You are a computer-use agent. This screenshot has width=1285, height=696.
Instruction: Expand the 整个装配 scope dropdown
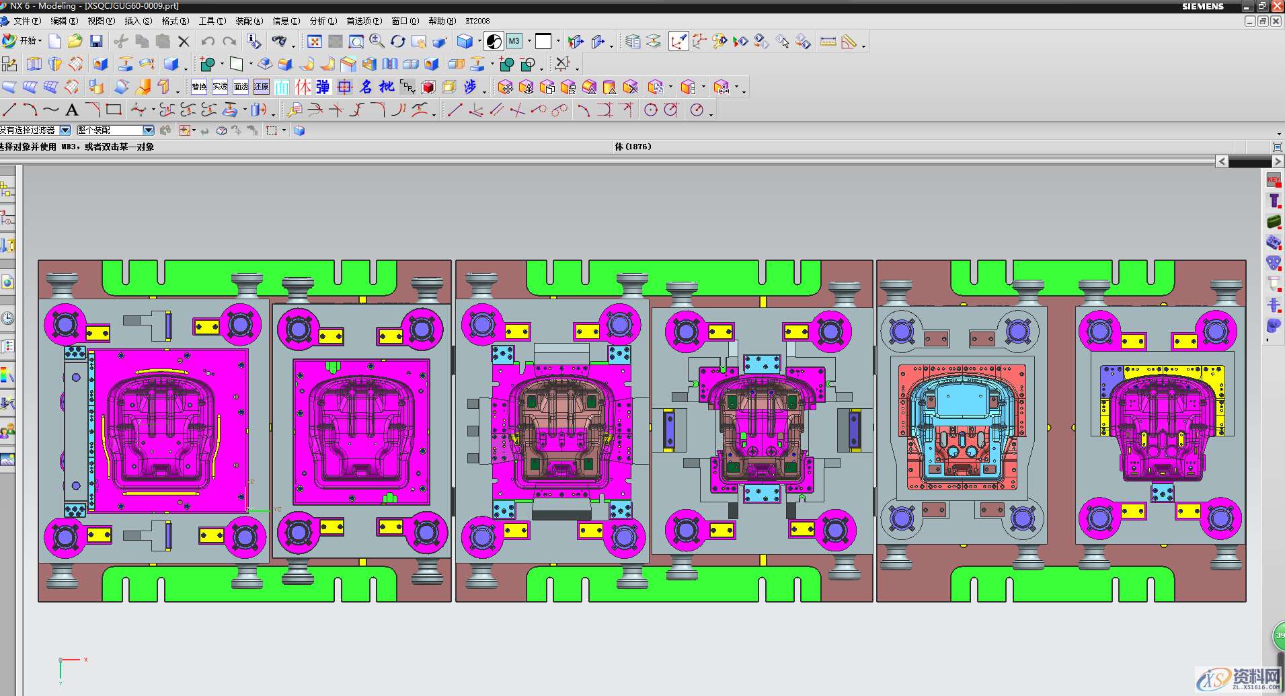149,130
